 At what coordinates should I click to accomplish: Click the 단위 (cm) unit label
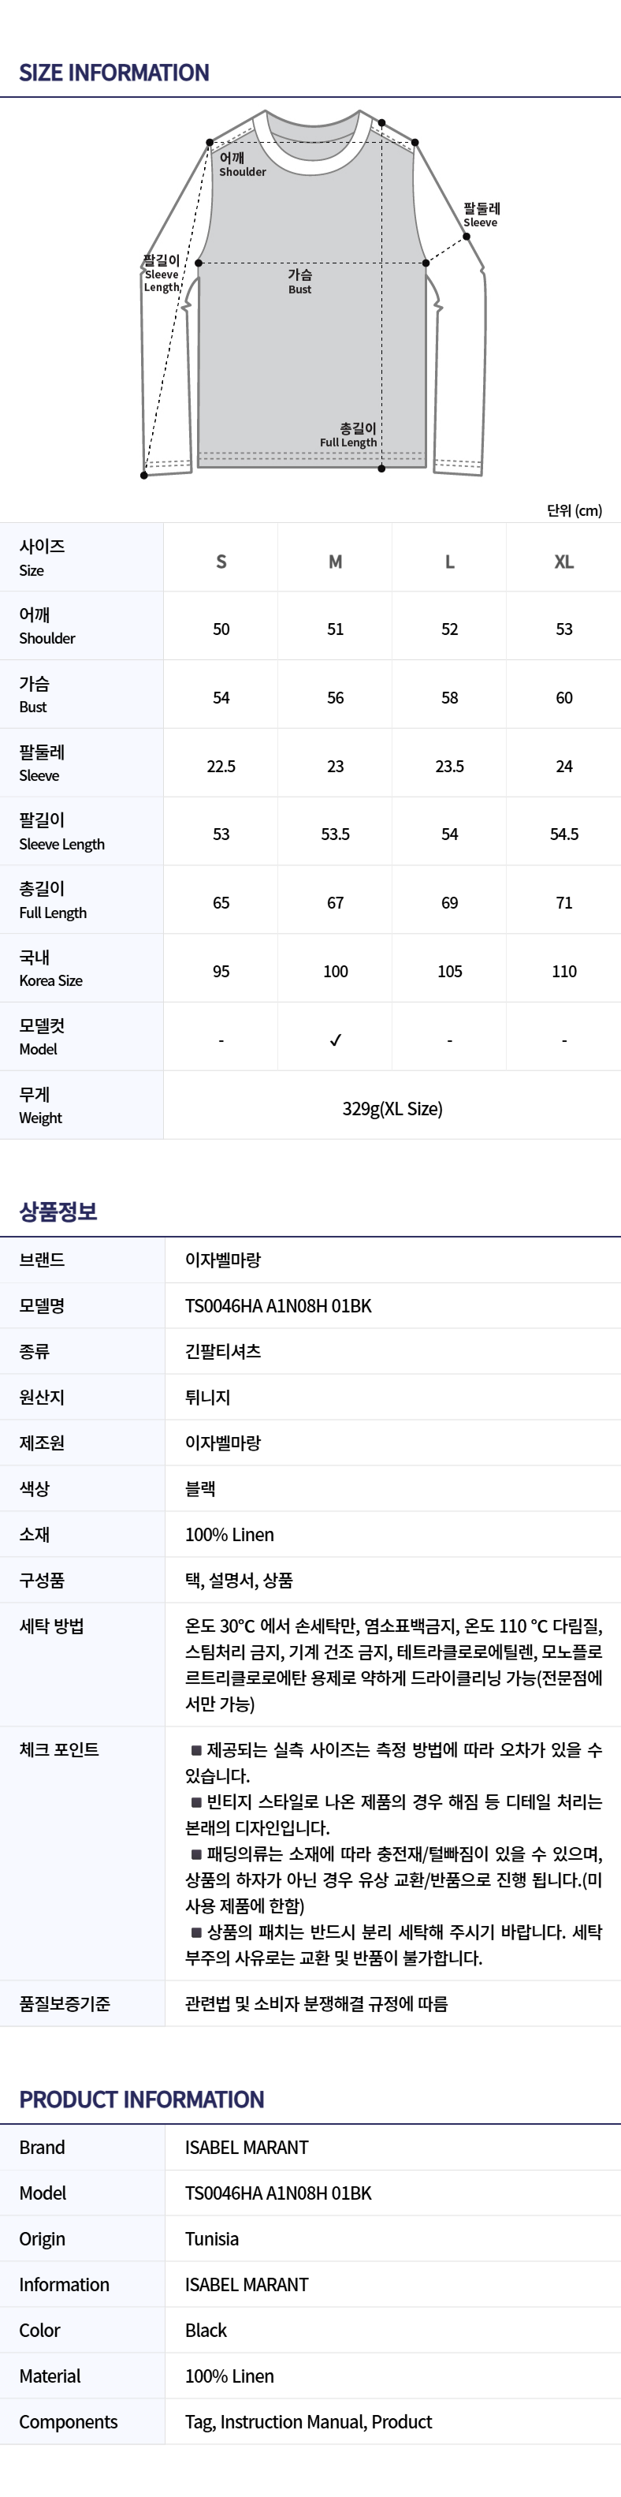pyautogui.click(x=575, y=509)
